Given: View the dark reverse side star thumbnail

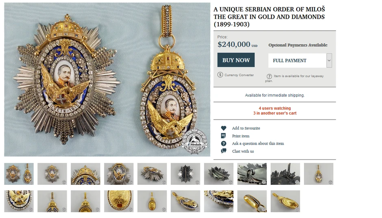Looking at the screenshot, I should pos(185,174).
